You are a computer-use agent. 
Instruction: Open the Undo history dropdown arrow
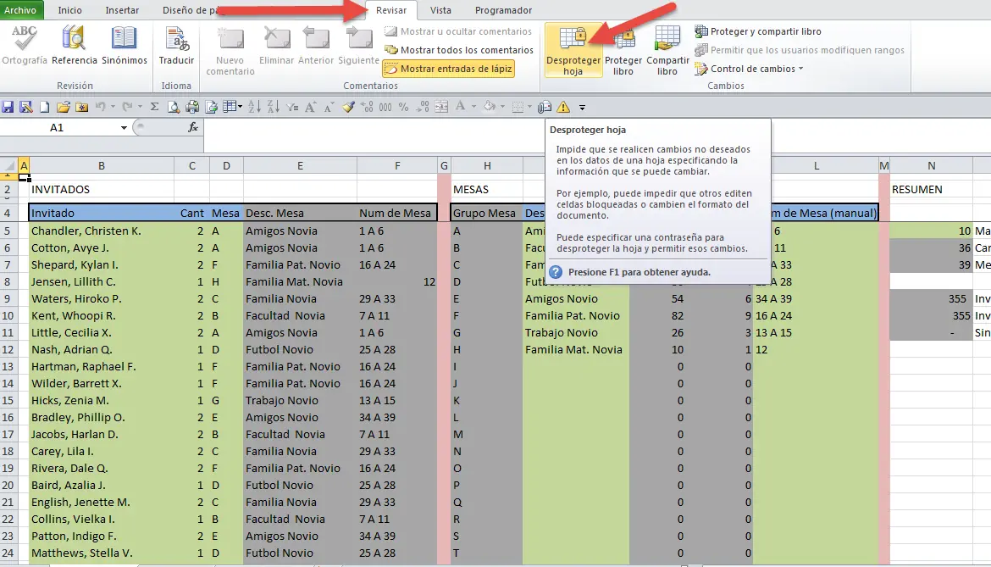(x=113, y=107)
